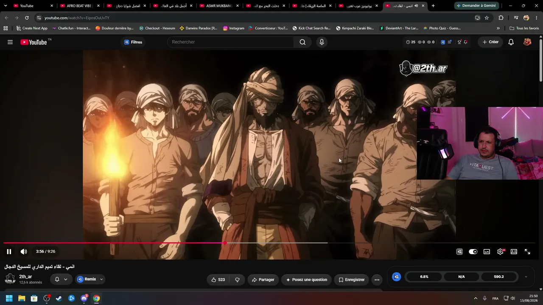The image size is (543, 305).
Task: Switch to the AFRO BEAT VIBE tab
Action: point(80,6)
